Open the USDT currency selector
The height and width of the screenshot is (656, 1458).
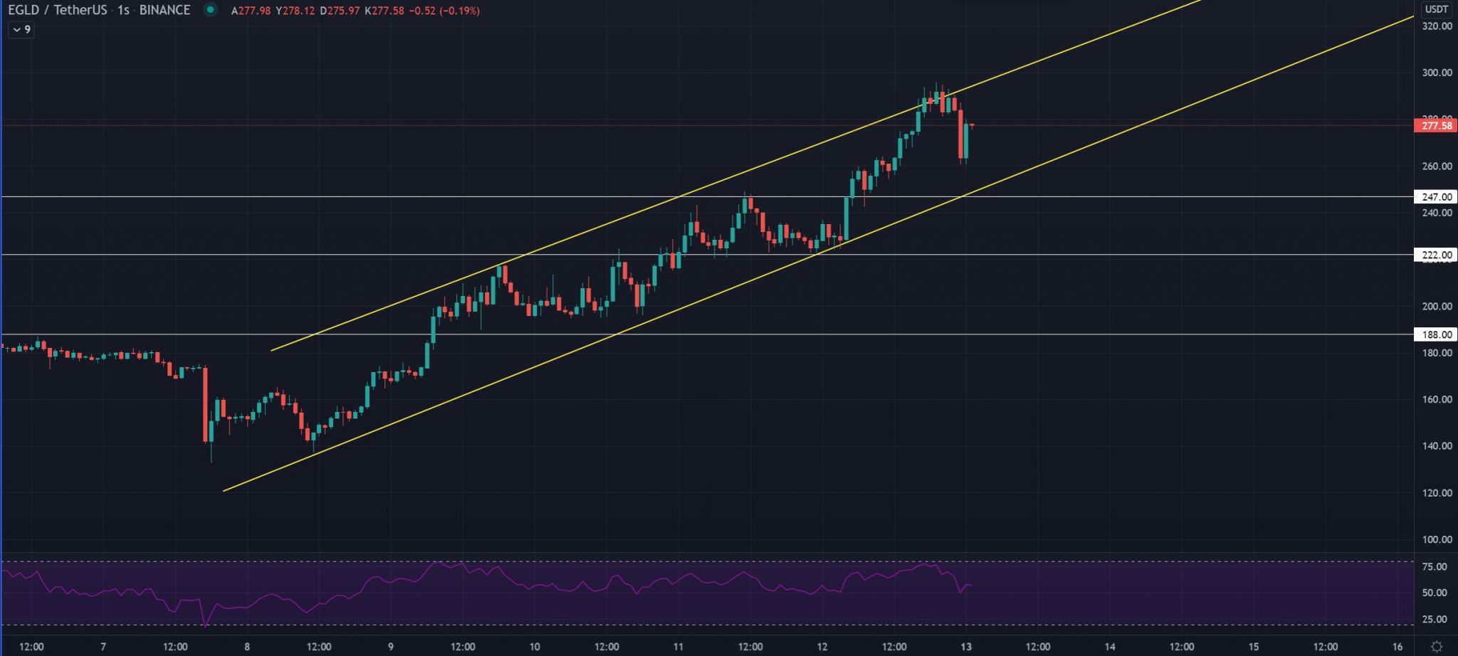tap(1436, 9)
